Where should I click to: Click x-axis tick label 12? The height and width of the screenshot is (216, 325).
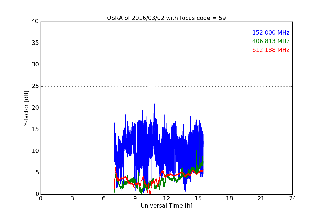tap(167, 198)
